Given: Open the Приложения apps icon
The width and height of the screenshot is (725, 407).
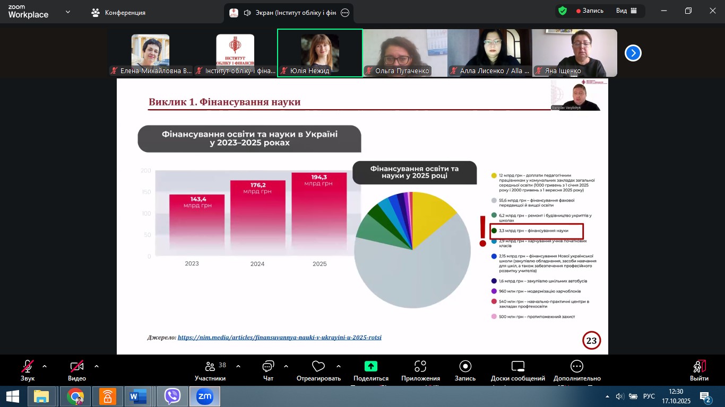Looking at the screenshot, I should (420, 367).
